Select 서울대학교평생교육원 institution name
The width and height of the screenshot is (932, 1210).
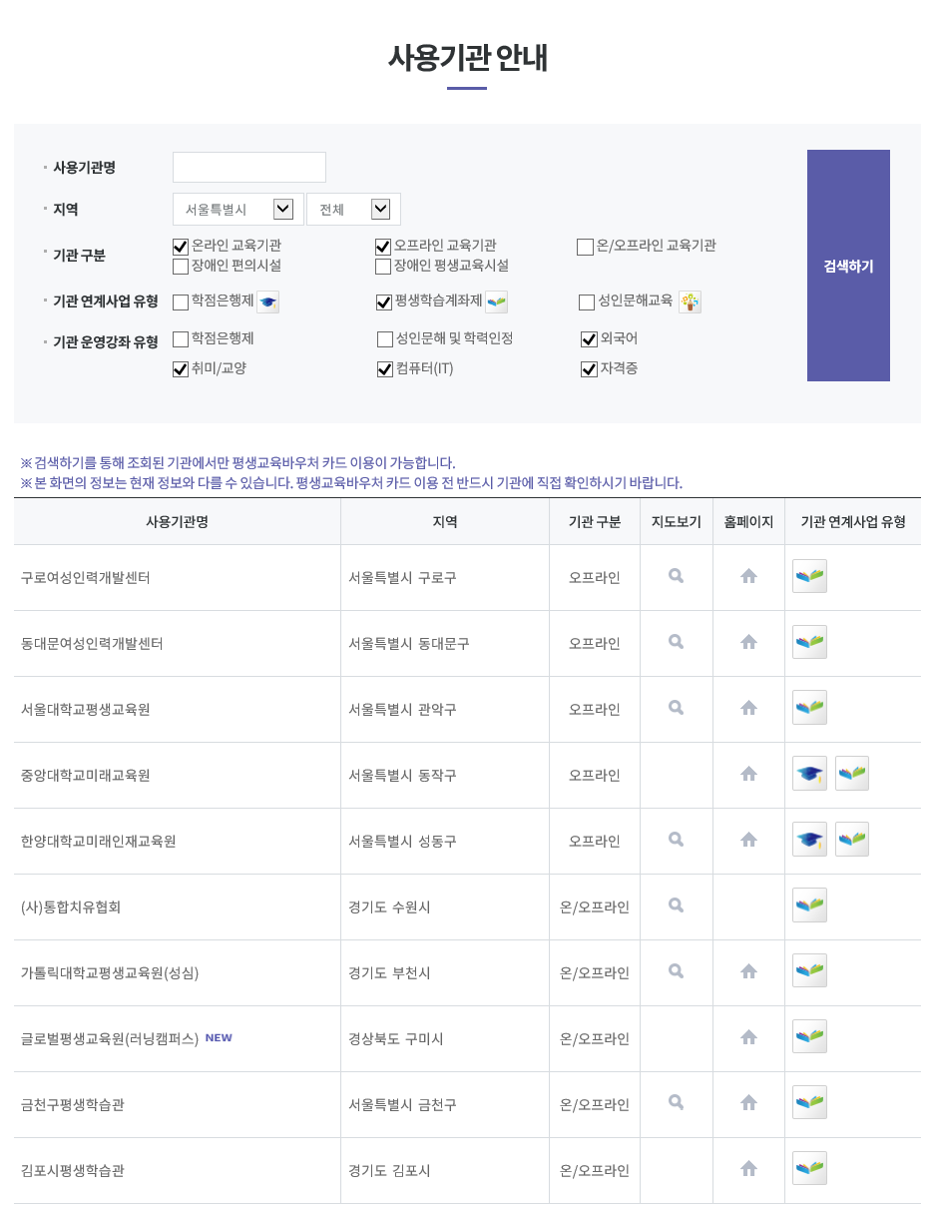pos(86,709)
